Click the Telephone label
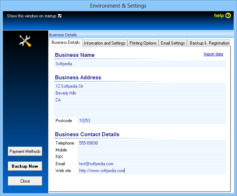Image resolution: width=237 pixels, height=196 pixels. [x=65, y=143]
